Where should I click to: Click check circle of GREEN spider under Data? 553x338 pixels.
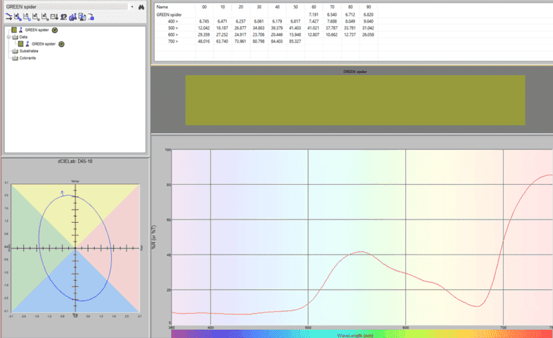point(62,44)
